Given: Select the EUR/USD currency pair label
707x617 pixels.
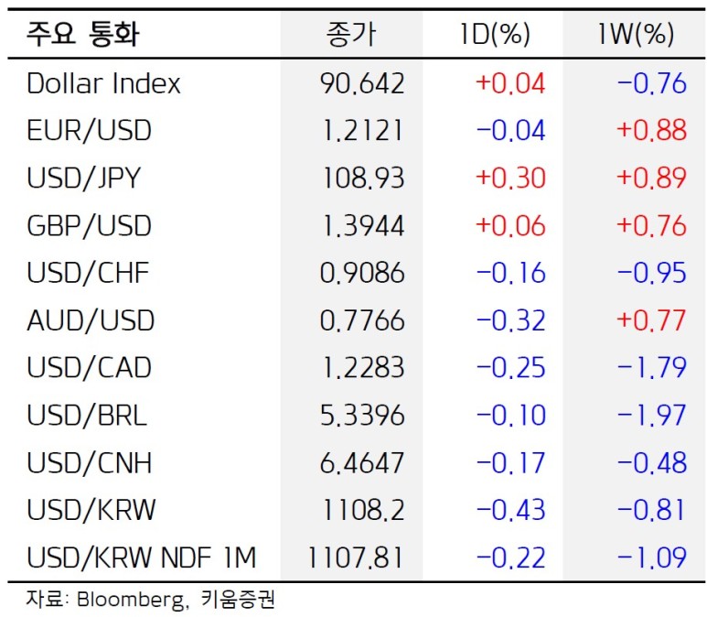Looking at the screenshot, I should tap(89, 131).
